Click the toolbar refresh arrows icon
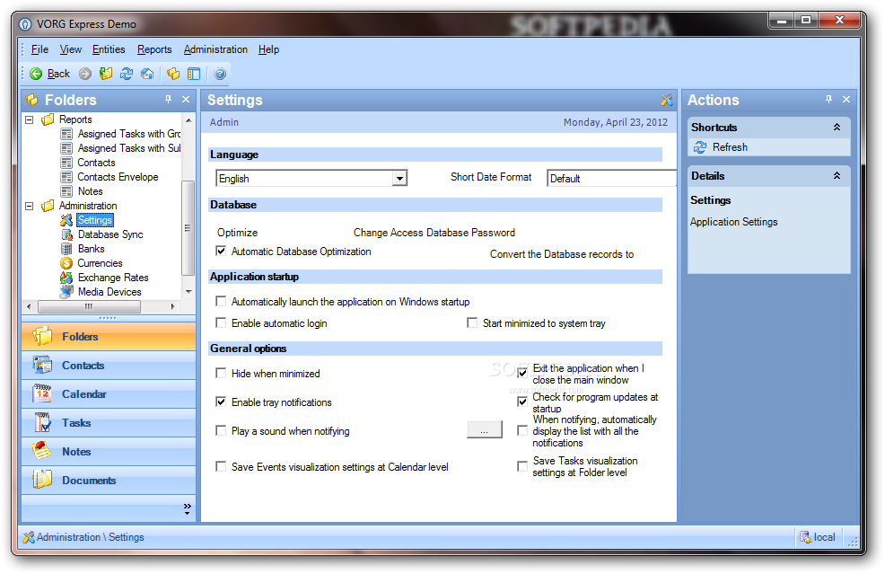The image size is (885, 574). 127,74
